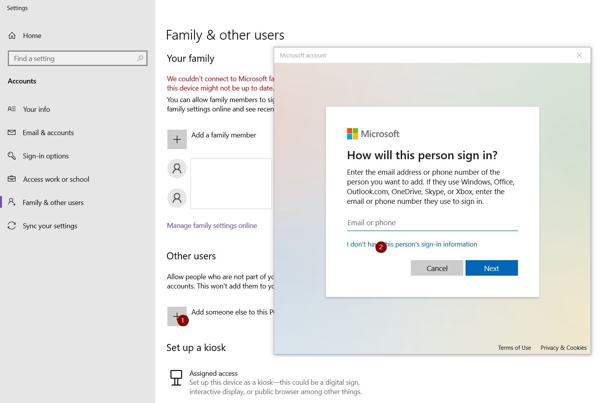Click the Sync your settings icon
610x403 pixels.
pos(12,226)
